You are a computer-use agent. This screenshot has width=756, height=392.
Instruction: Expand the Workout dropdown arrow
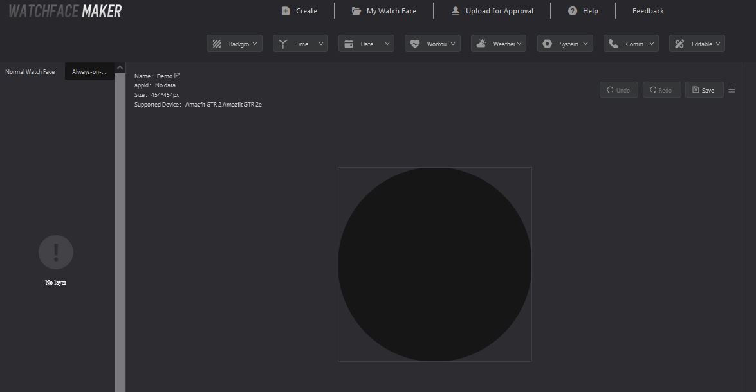[x=453, y=44]
